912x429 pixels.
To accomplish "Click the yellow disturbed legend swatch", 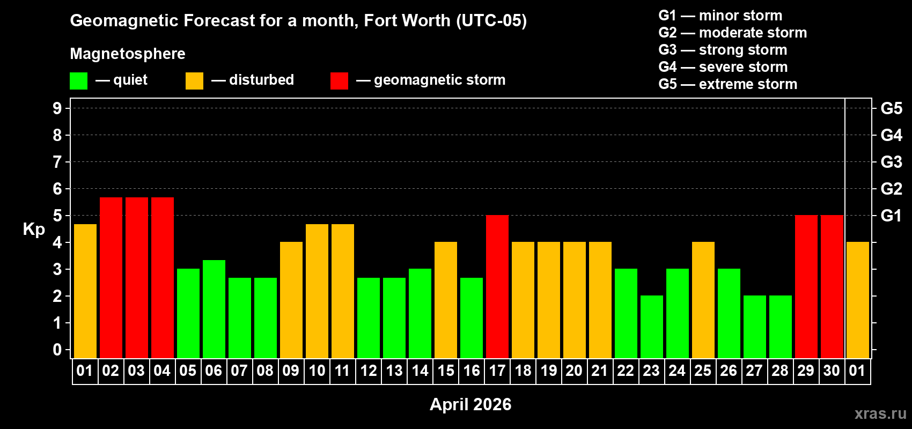I will pos(194,81).
